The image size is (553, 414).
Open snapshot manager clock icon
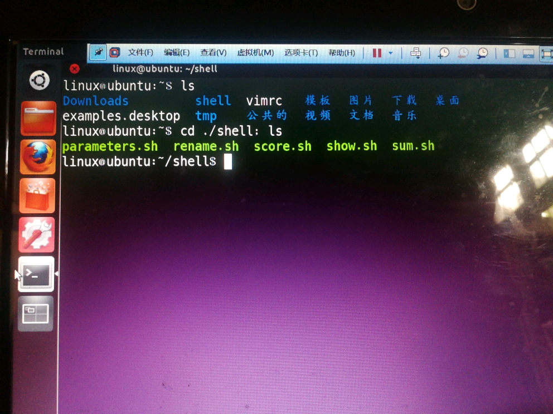482,53
